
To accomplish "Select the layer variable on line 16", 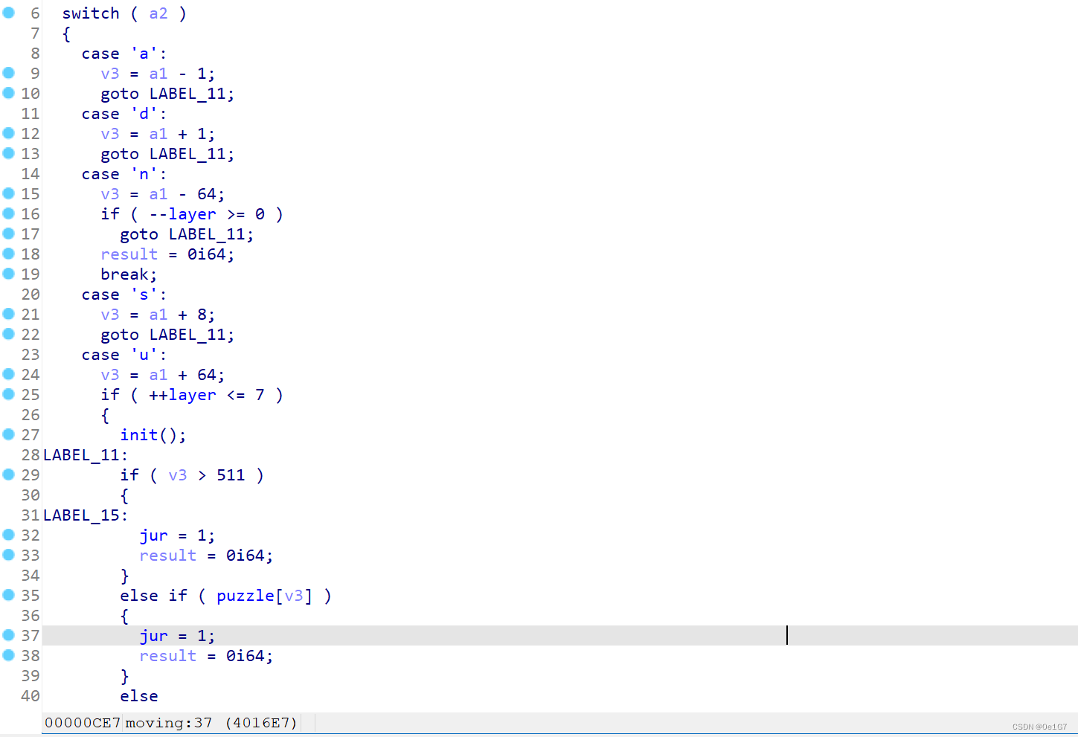I will (x=191, y=213).
